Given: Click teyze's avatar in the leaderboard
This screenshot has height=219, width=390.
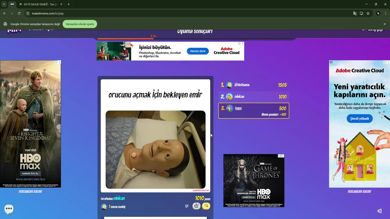Looking at the screenshot, I should point(229,108).
